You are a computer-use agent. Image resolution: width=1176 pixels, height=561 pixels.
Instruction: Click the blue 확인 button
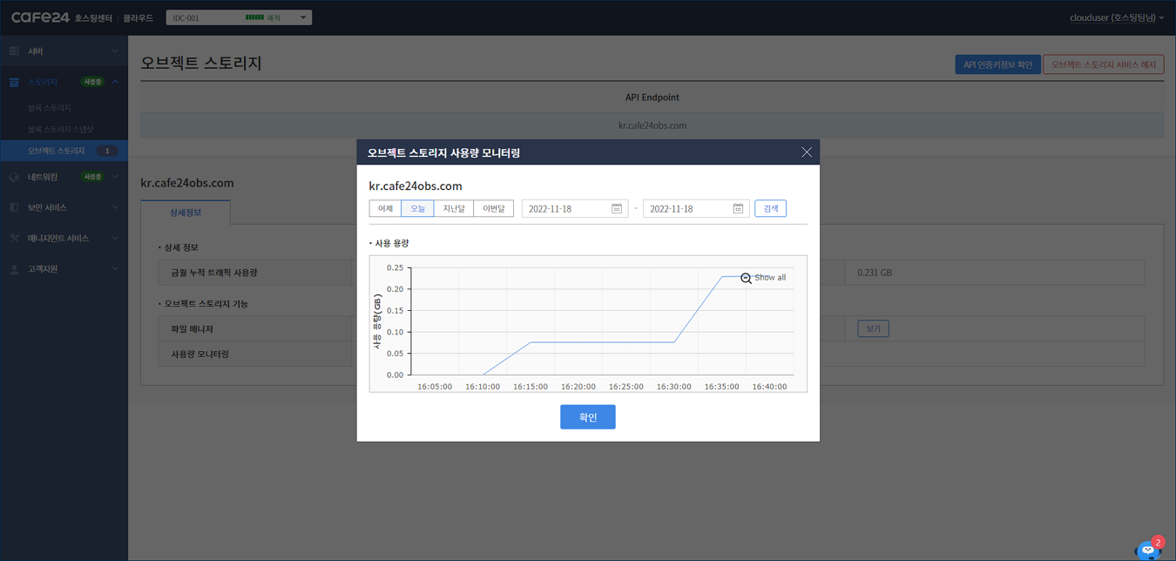(587, 417)
